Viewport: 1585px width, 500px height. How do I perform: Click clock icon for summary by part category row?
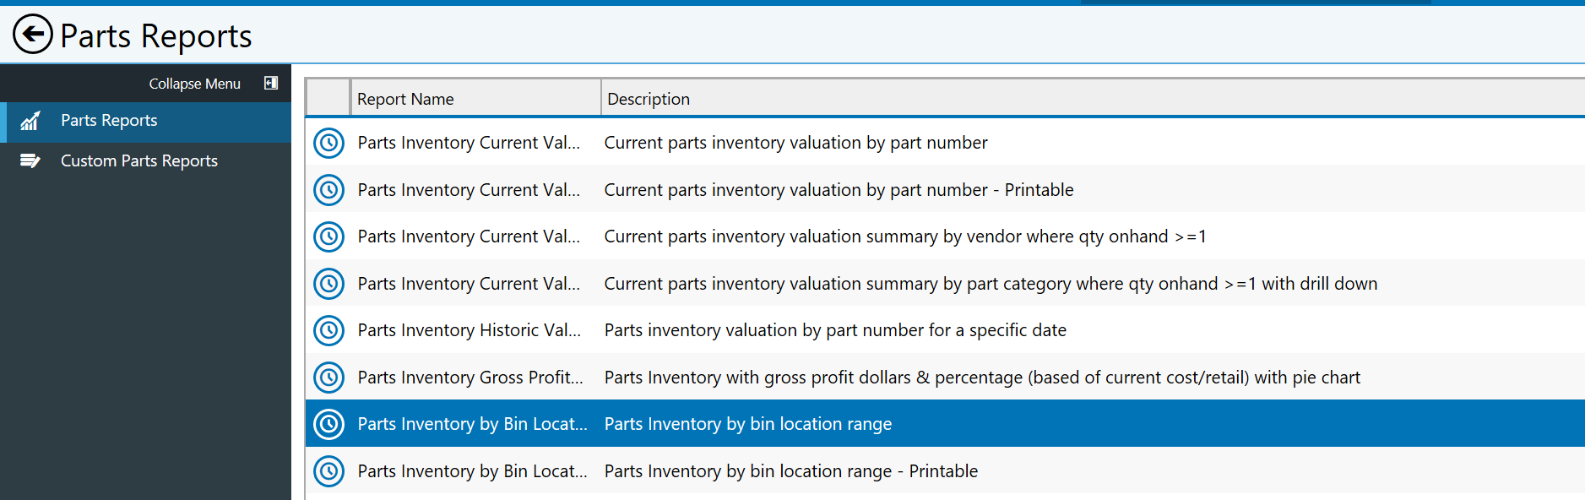(328, 284)
